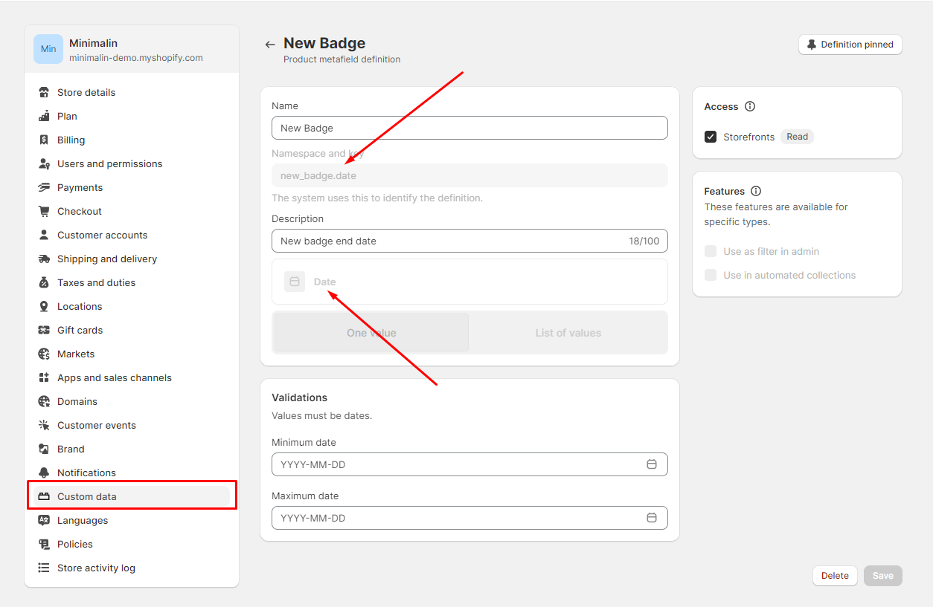The height and width of the screenshot is (607, 933).
Task: Click the Min store avatar
Action: coord(48,49)
